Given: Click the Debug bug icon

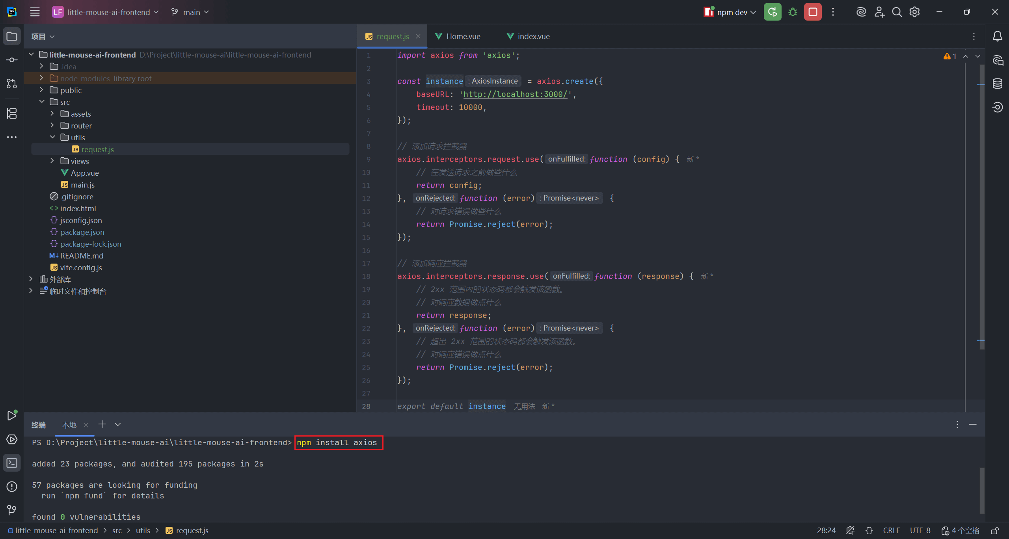Looking at the screenshot, I should click(793, 12).
